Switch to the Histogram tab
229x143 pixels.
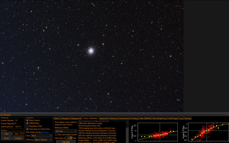pos(65,118)
